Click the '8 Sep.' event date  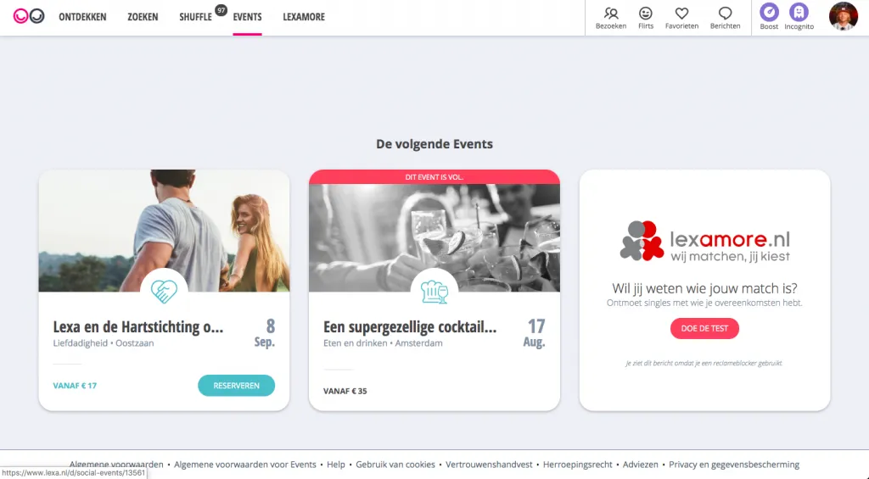tap(265, 332)
